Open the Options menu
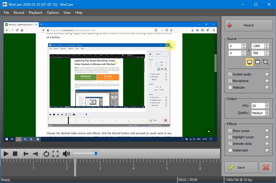276x183 pixels. (53, 13)
